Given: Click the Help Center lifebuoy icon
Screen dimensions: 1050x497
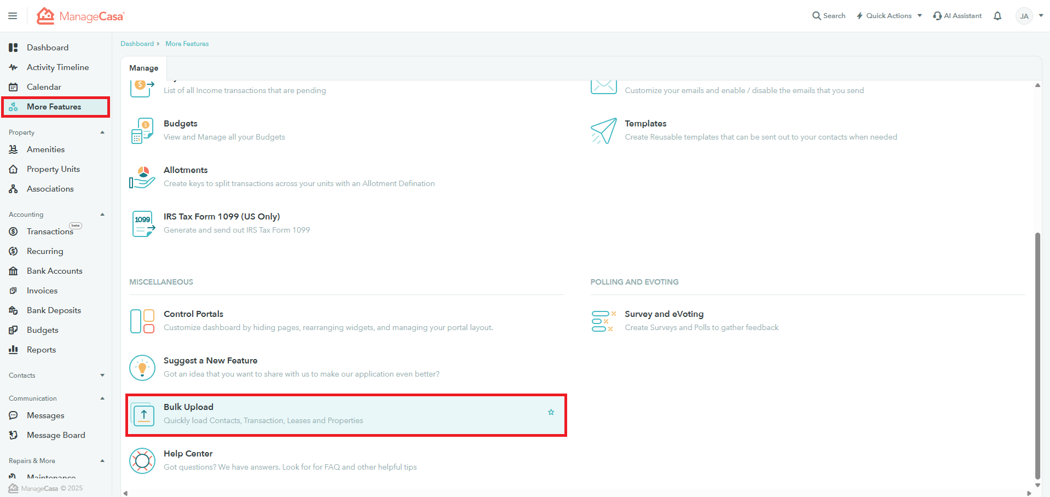Looking at the screenshot, I should point(142,461).
